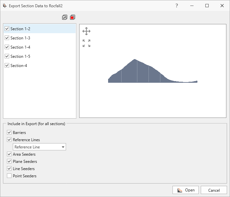Maximize the Export Section Data window

207,6
